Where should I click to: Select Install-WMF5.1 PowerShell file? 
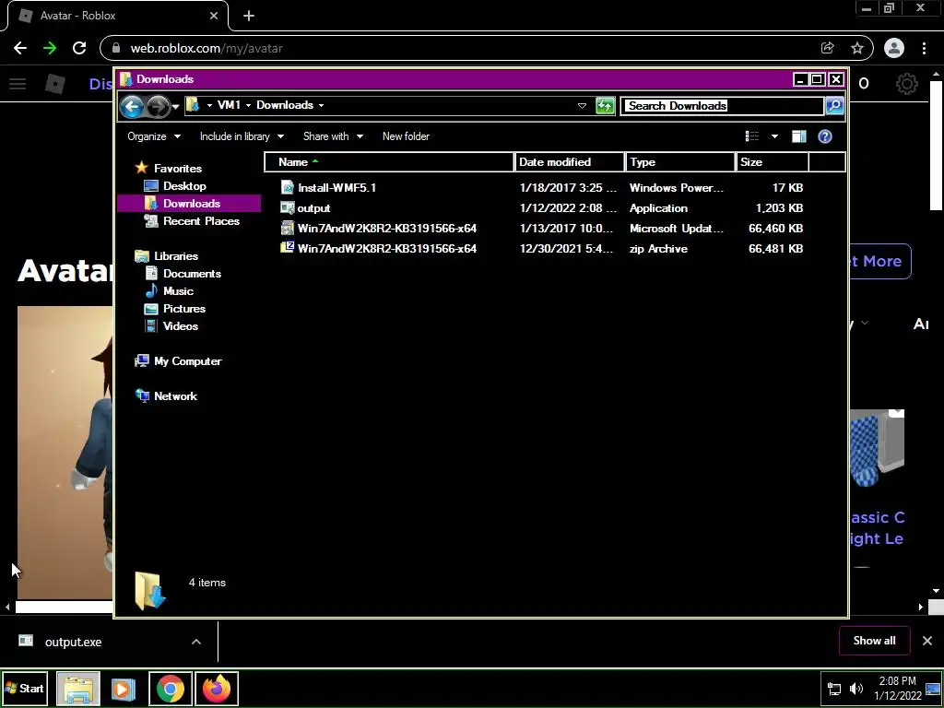coord(336,188)
